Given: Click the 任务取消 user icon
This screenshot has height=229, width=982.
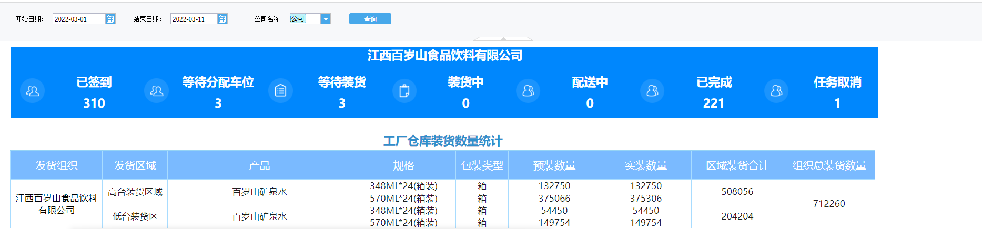Looking at the screenshot, I should tap(776, 91).
